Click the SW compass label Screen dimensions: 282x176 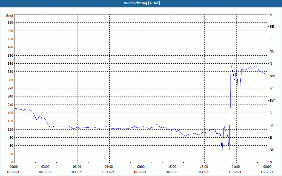pyautogui.click(x=272, y=101)
